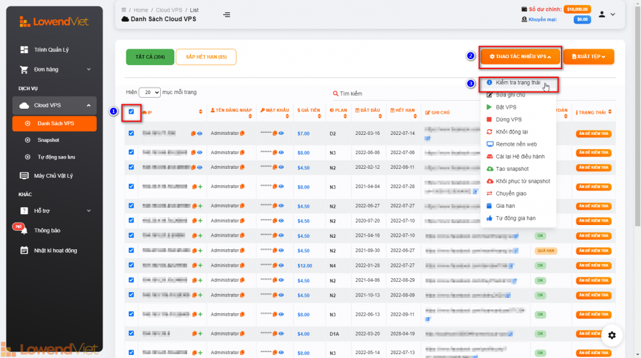Click Cloud VPS breadcrumb link

pyautogui.click(x=169, y=10)
